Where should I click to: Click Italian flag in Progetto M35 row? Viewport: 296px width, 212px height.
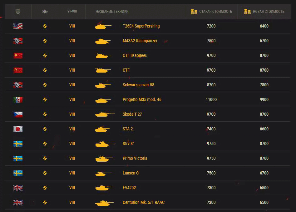tap(18, 100)
